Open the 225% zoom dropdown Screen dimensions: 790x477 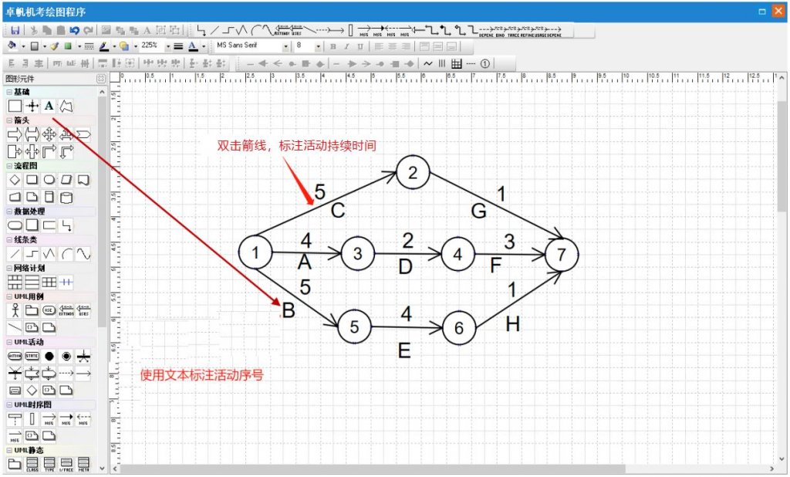(x=168, y=46)
